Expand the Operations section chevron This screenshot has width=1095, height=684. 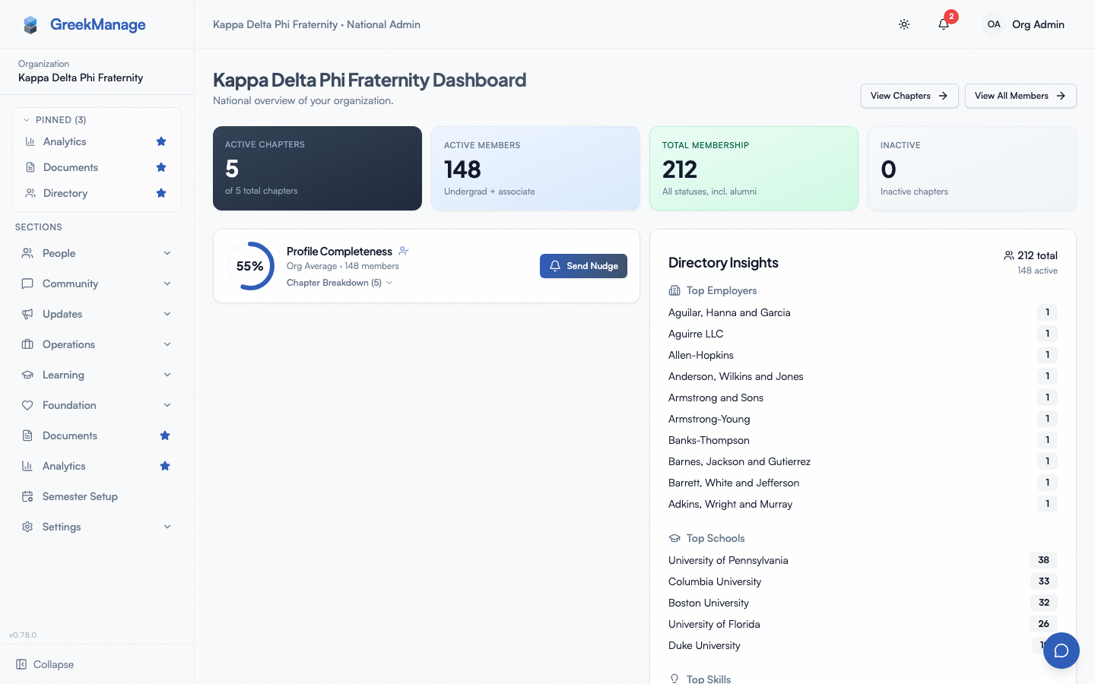pyautogui.click(x=167, y=344)
